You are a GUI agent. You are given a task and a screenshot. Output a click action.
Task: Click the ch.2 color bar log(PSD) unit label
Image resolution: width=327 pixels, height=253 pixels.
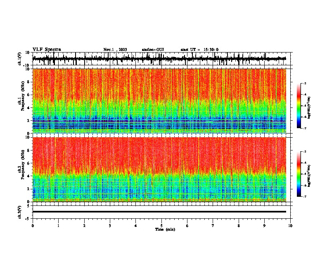[309, 176]
